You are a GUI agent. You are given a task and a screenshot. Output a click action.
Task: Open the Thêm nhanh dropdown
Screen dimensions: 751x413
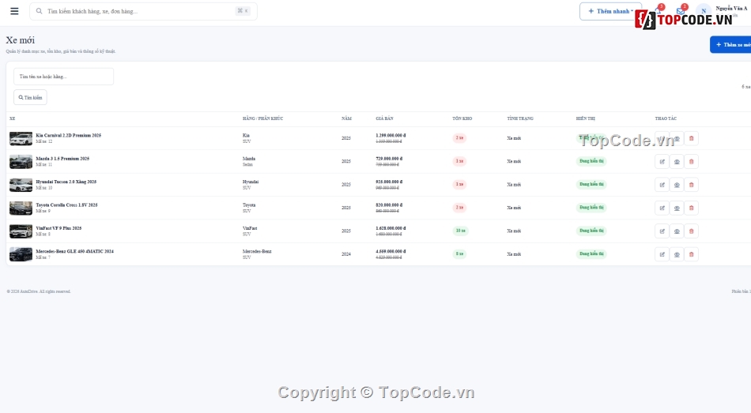coord(610,11)
